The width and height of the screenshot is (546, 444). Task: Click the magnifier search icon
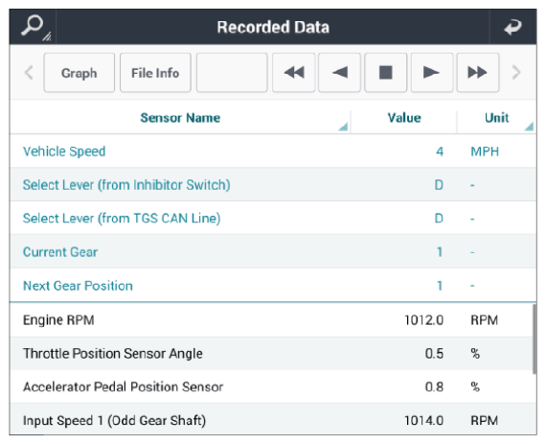pos(34,27)
